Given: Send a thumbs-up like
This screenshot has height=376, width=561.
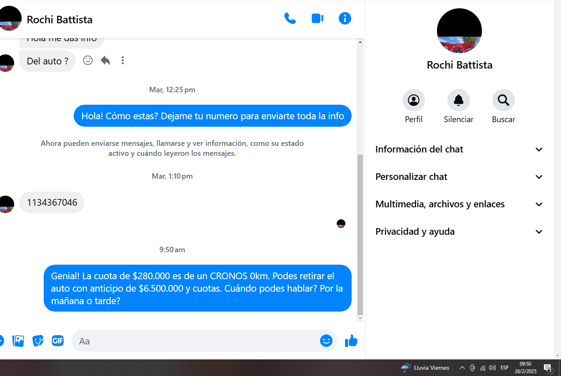Looking at the screenshot, I should click(351, 341).
